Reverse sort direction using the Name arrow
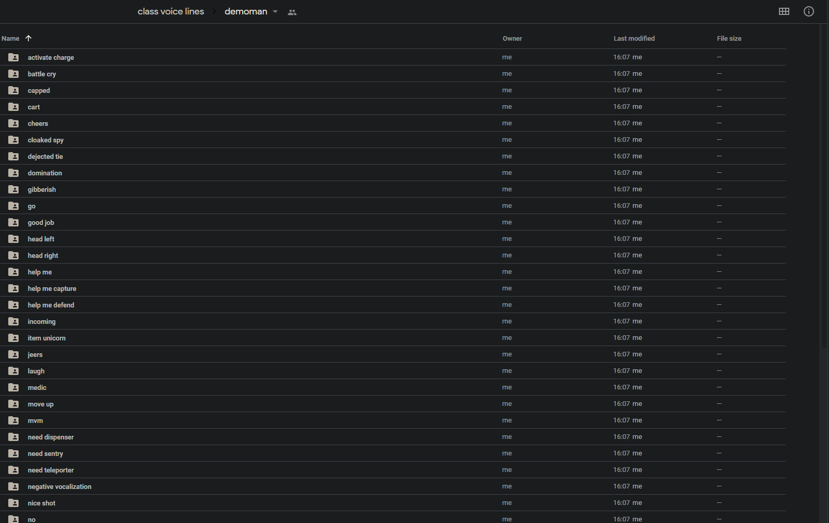The height and width of the screenshot is (523, 829). tap(28, 38)
